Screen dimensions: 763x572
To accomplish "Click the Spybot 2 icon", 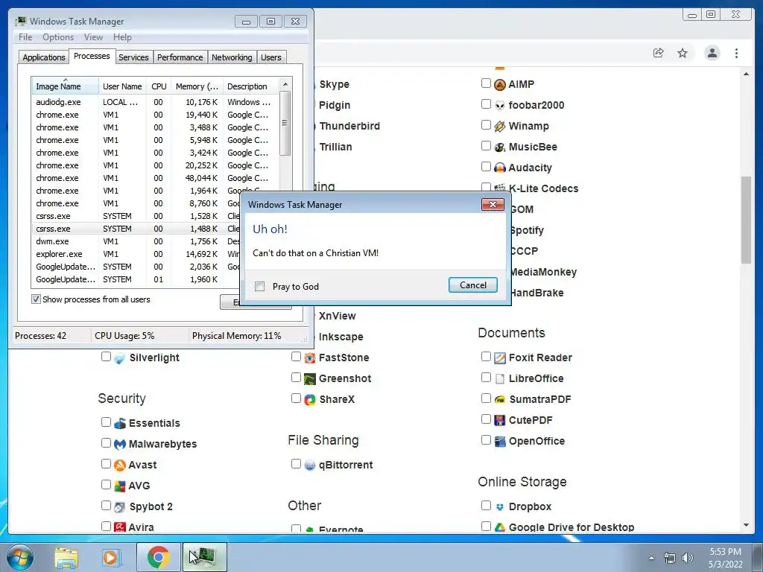I will 120,506.
